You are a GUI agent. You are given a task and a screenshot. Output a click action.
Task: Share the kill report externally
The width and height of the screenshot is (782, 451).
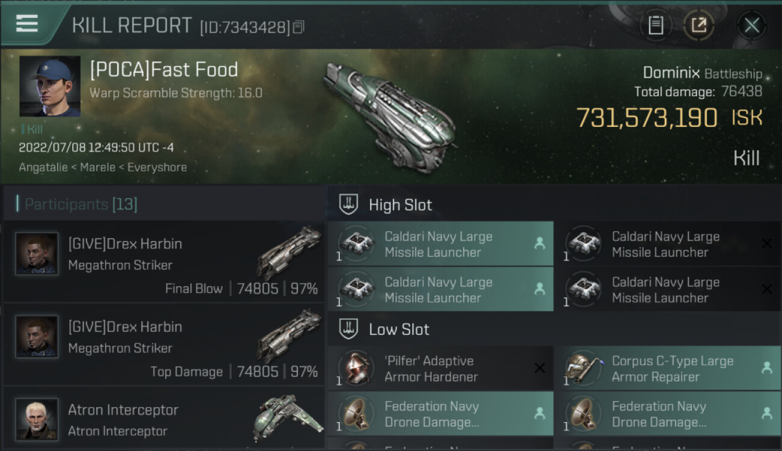698,25
